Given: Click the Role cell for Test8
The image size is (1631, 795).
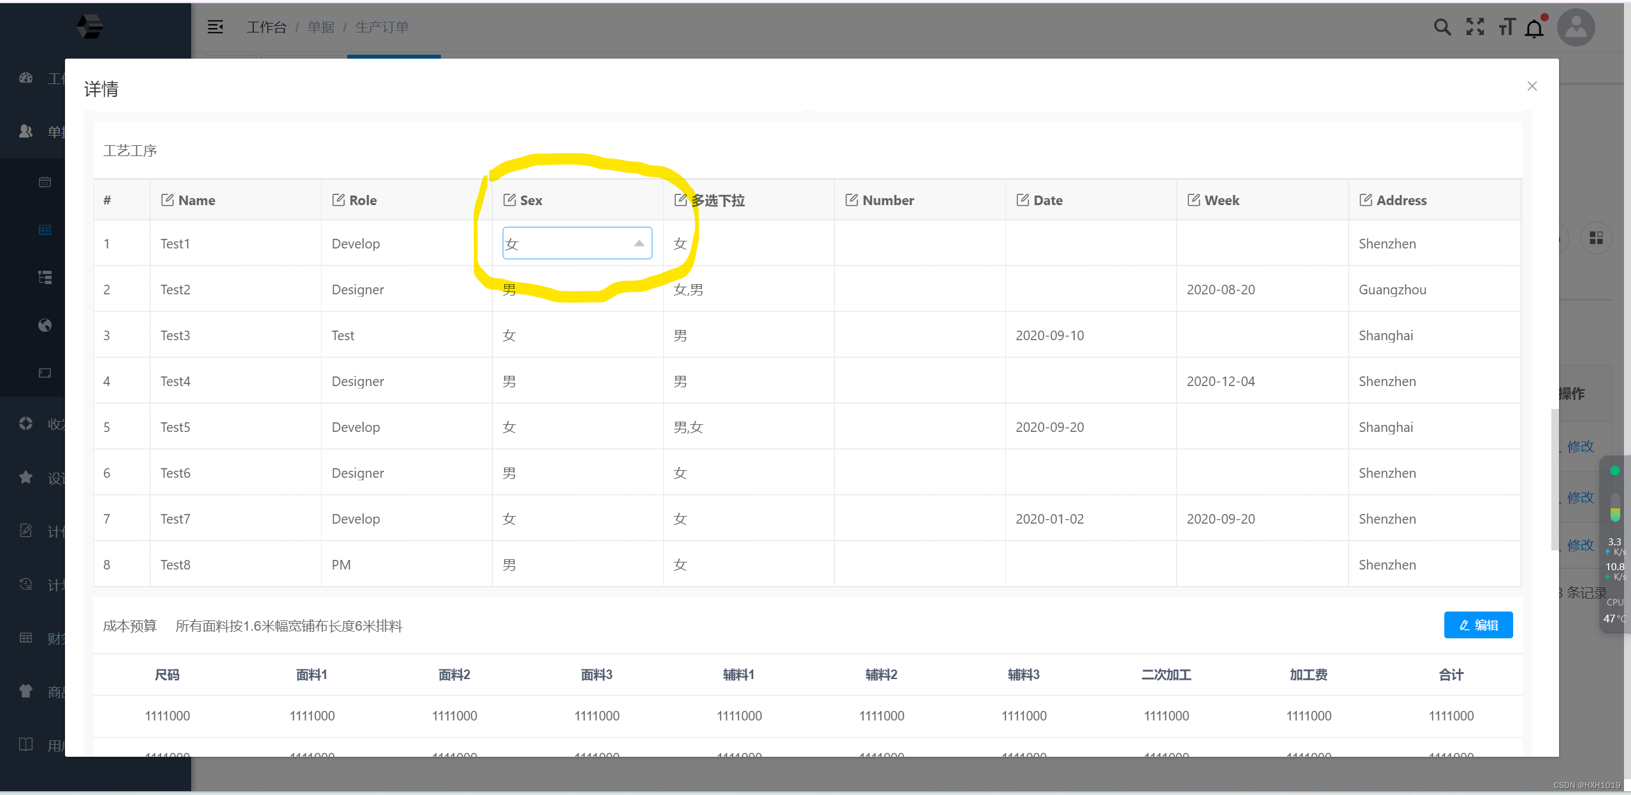Looking at the screenshot, I should point(341,565).
